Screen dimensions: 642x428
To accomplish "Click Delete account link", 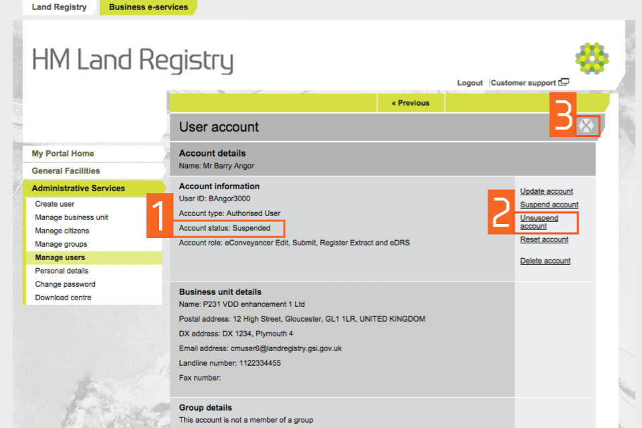I will (545, 261).
